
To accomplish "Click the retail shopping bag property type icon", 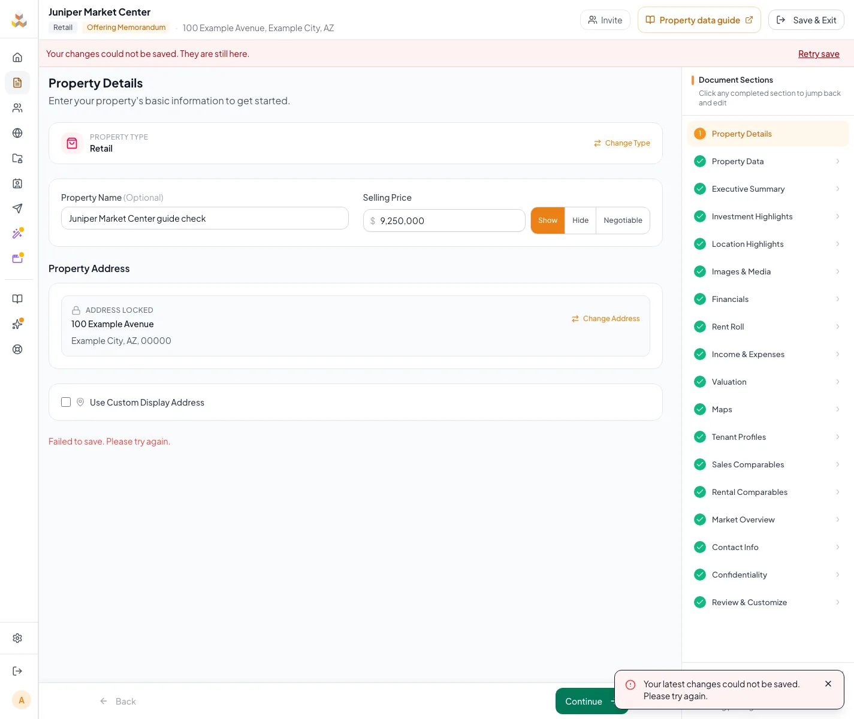I will [x=72, y=143].
